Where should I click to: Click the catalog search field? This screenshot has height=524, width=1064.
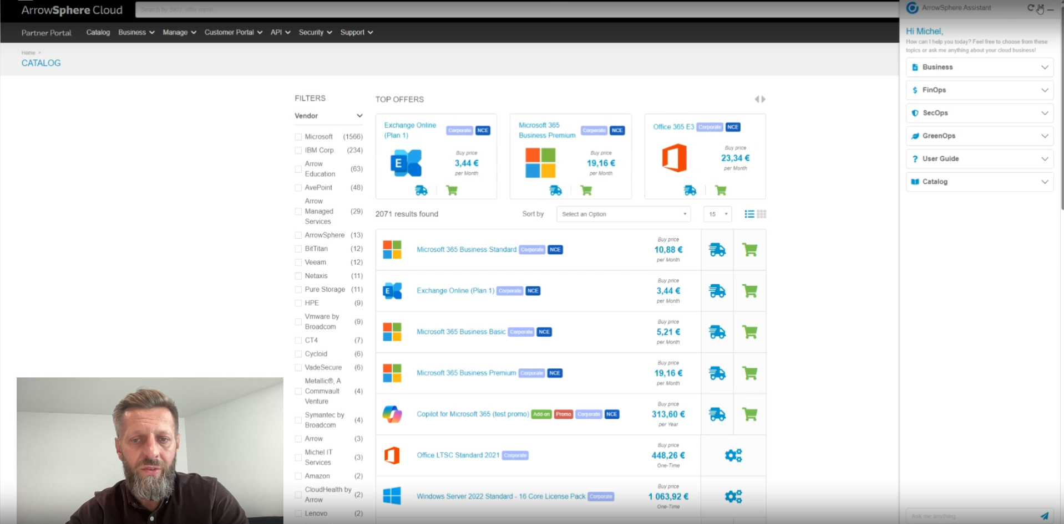[x=516, y=9]
